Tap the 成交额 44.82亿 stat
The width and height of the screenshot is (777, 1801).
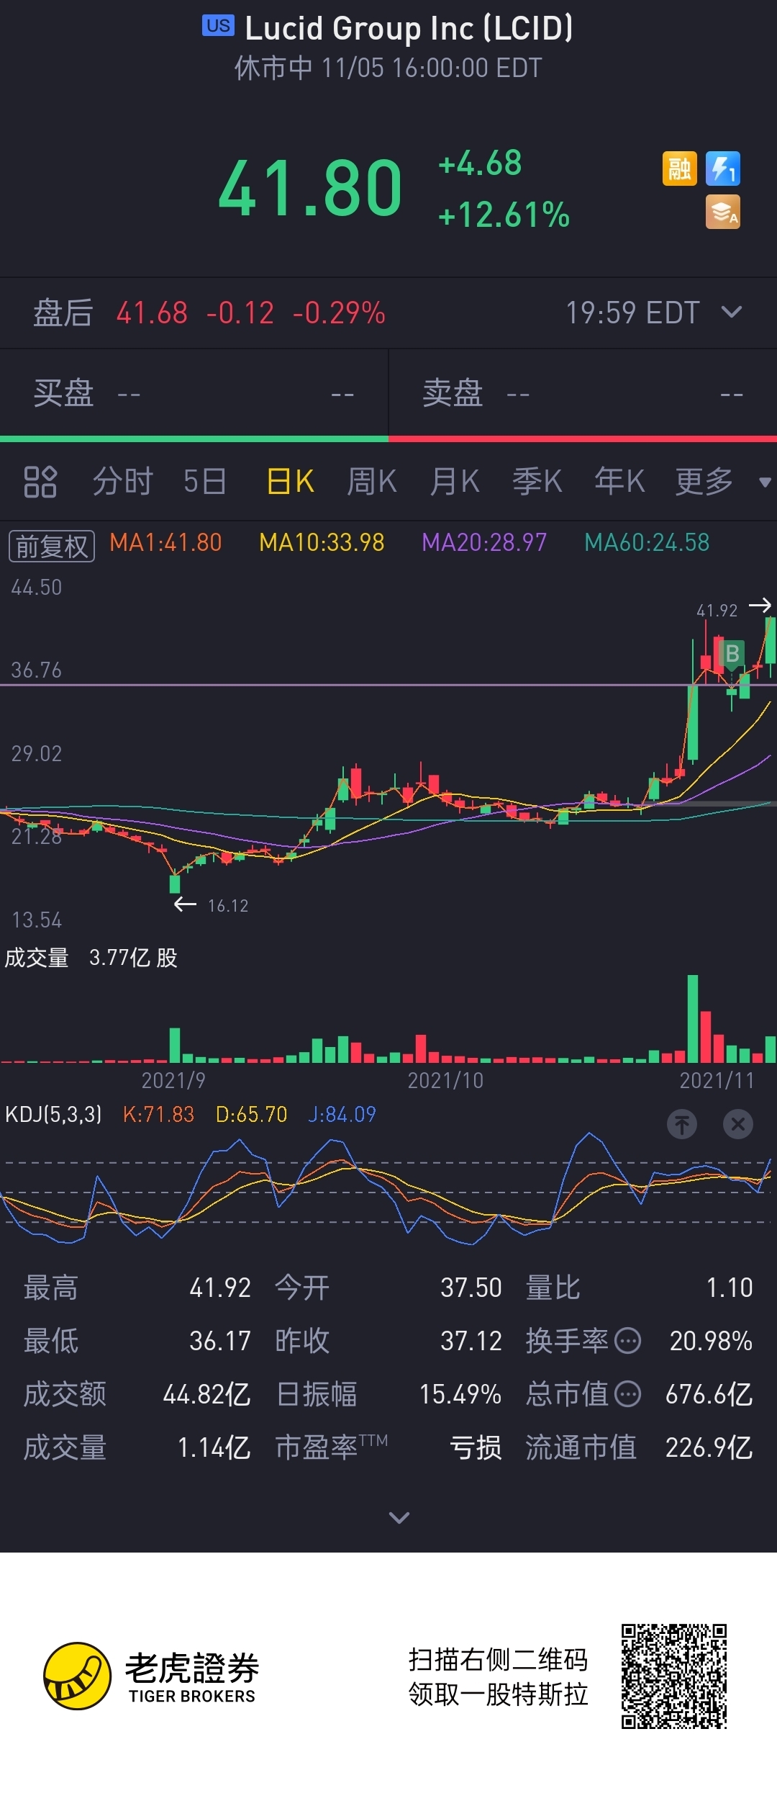pos(137,1394)
